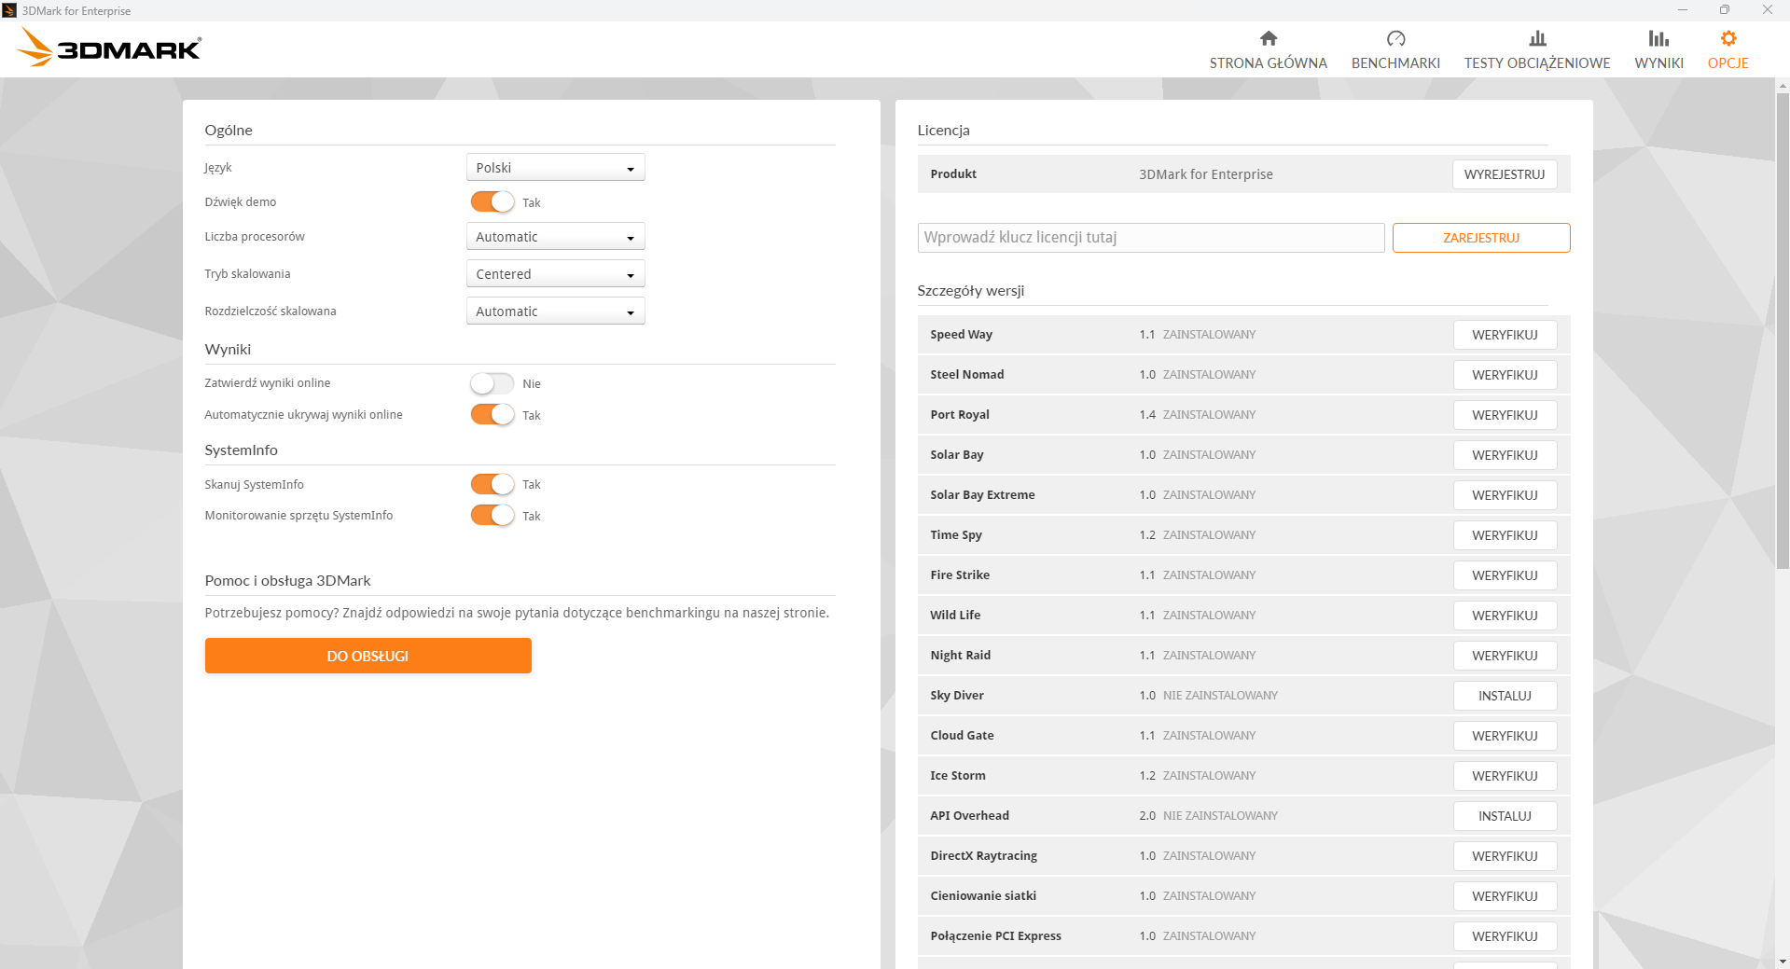This screenshot has width=1790, height=969.
Task: Click WERYFIKUJ for Cloud Gate
Action: point(1505,736)
